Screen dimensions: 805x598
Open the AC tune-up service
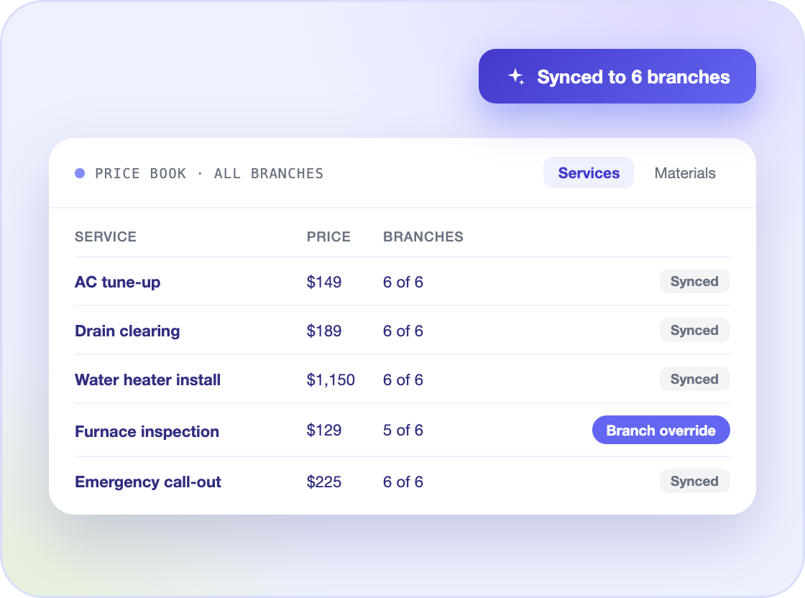pos(118,282)
